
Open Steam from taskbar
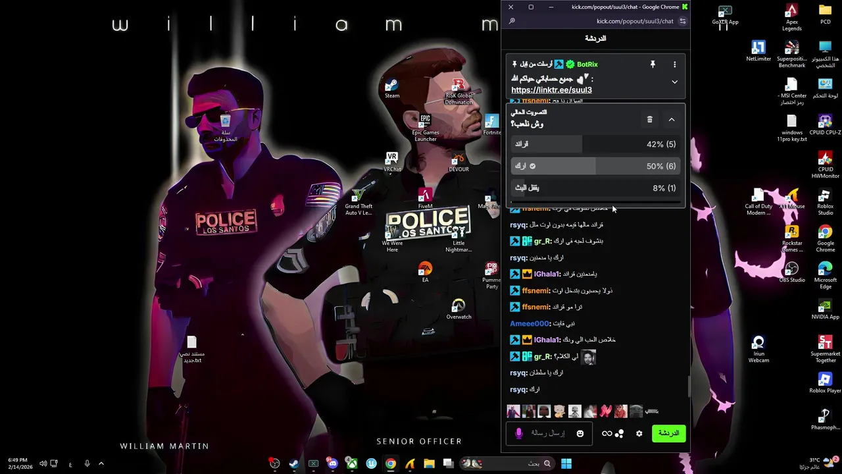point(294,463)
